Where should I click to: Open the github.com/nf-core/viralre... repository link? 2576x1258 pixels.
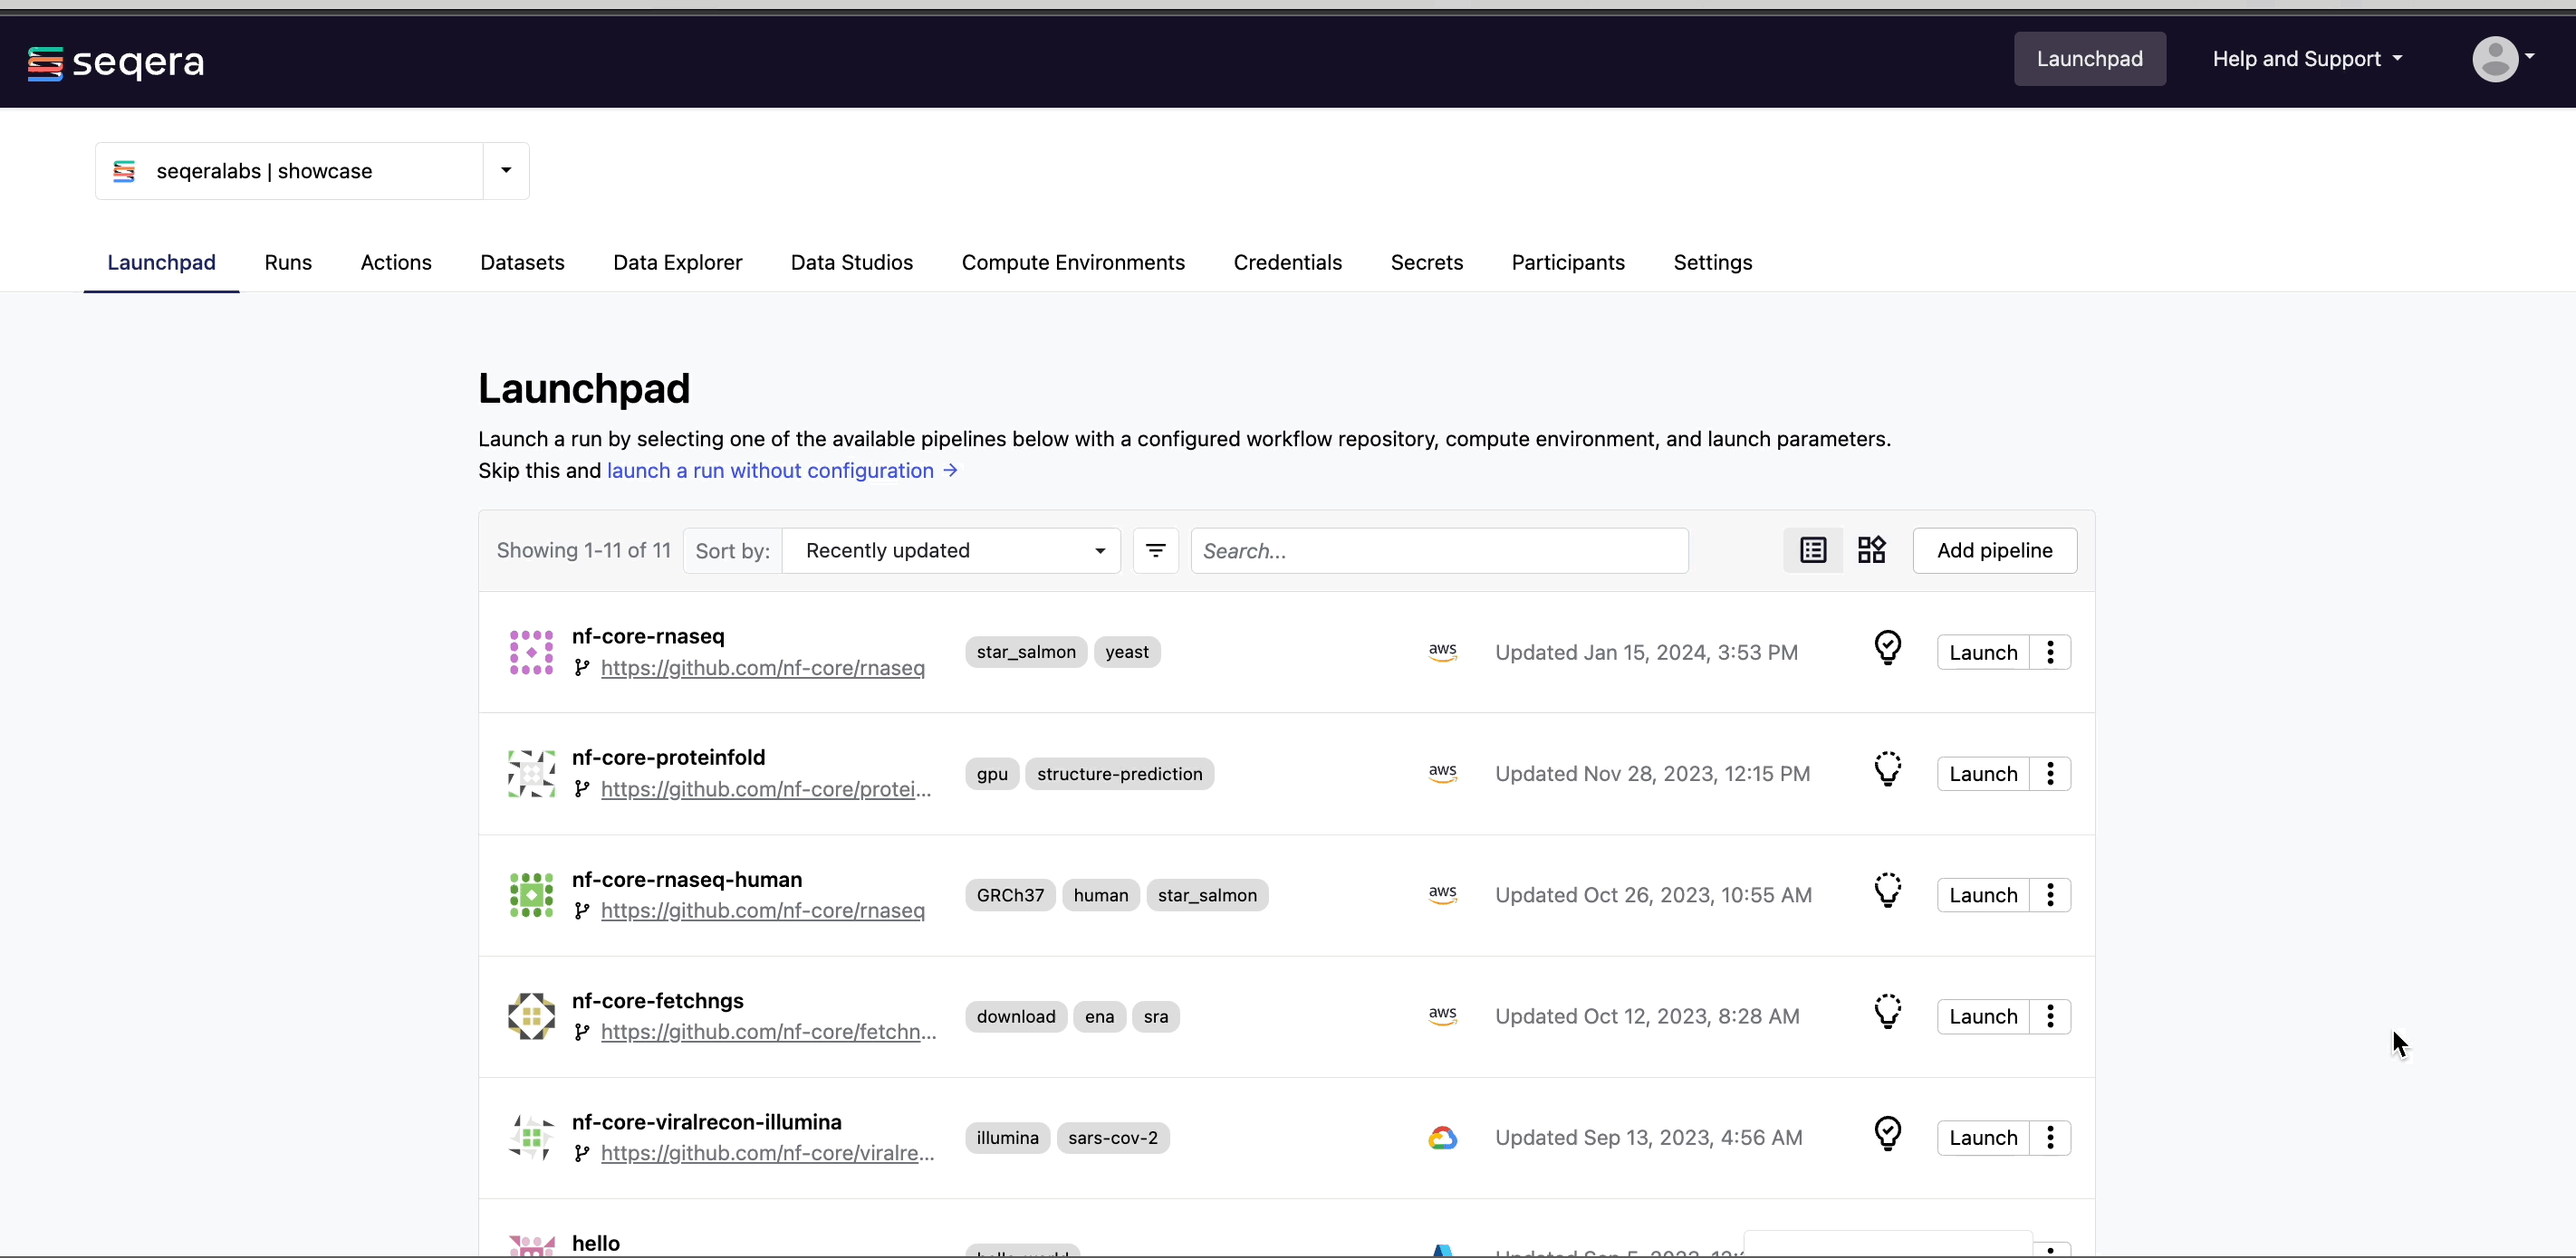click(x=768, y=1153)
